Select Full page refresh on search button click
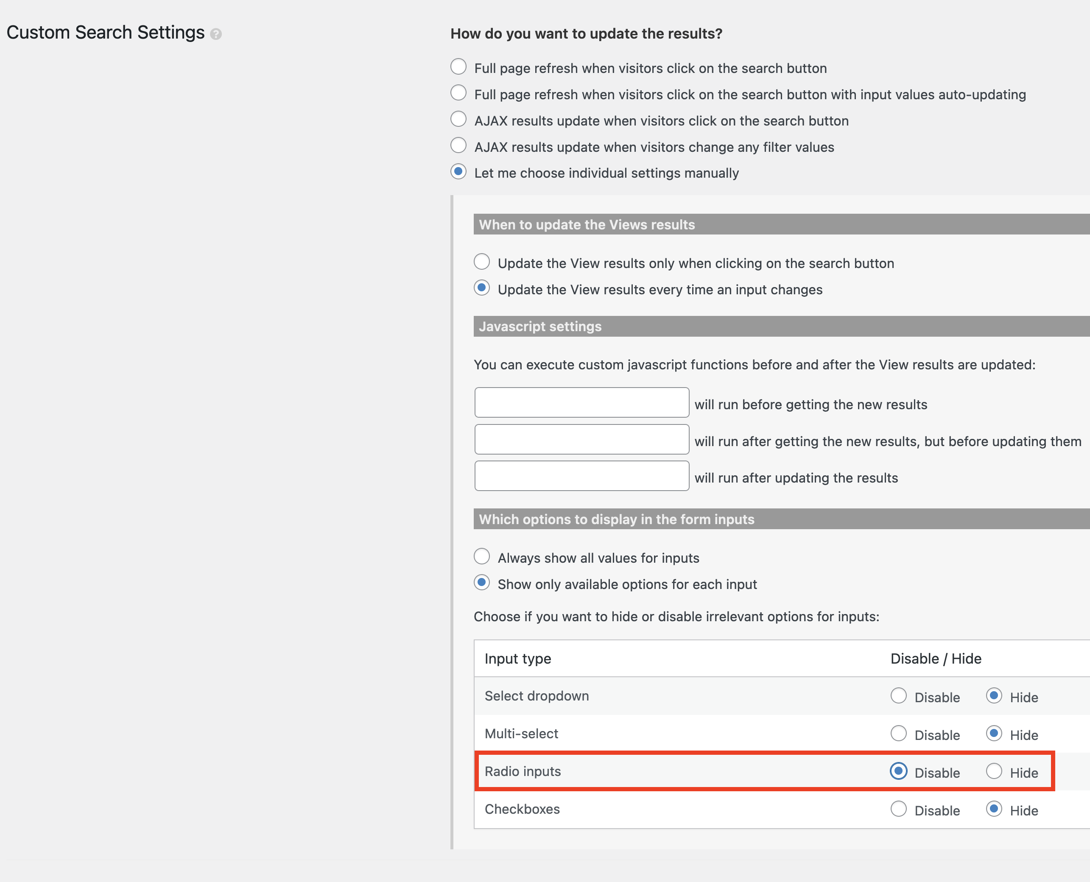Screen dimensions: 1090x882 pos(458,67)
